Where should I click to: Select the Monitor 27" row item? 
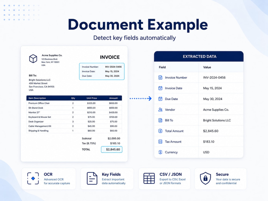(34, 113)
